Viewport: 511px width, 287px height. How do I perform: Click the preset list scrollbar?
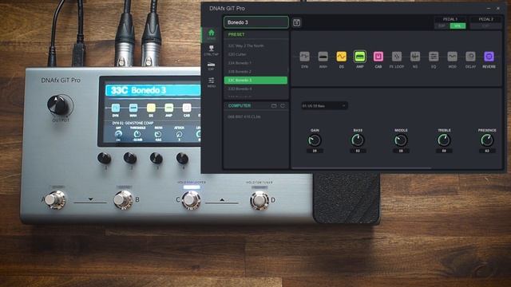288,70
